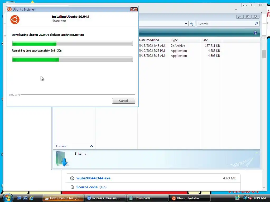Image resolution: width=270 pixels, height=202 pixels.
Task: Download wubi20044r344.exe from the browser page
Action: 93,178
